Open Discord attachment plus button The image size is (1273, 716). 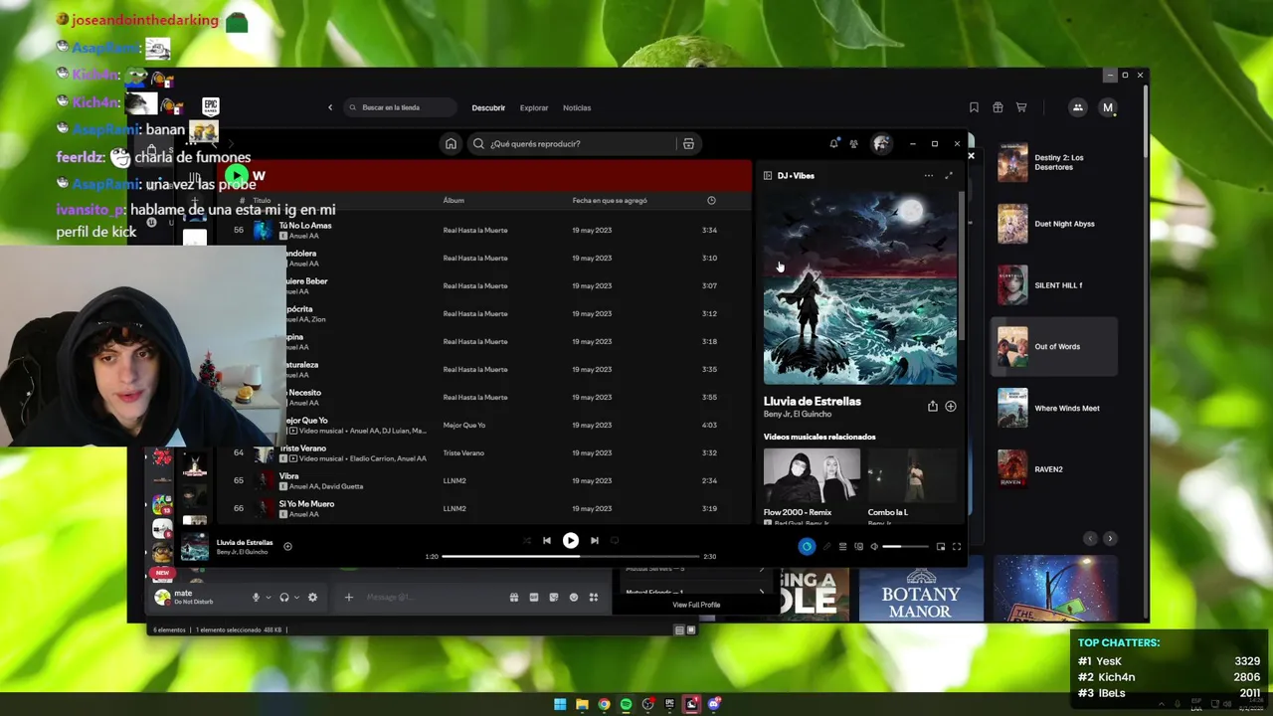coord(348,597)
